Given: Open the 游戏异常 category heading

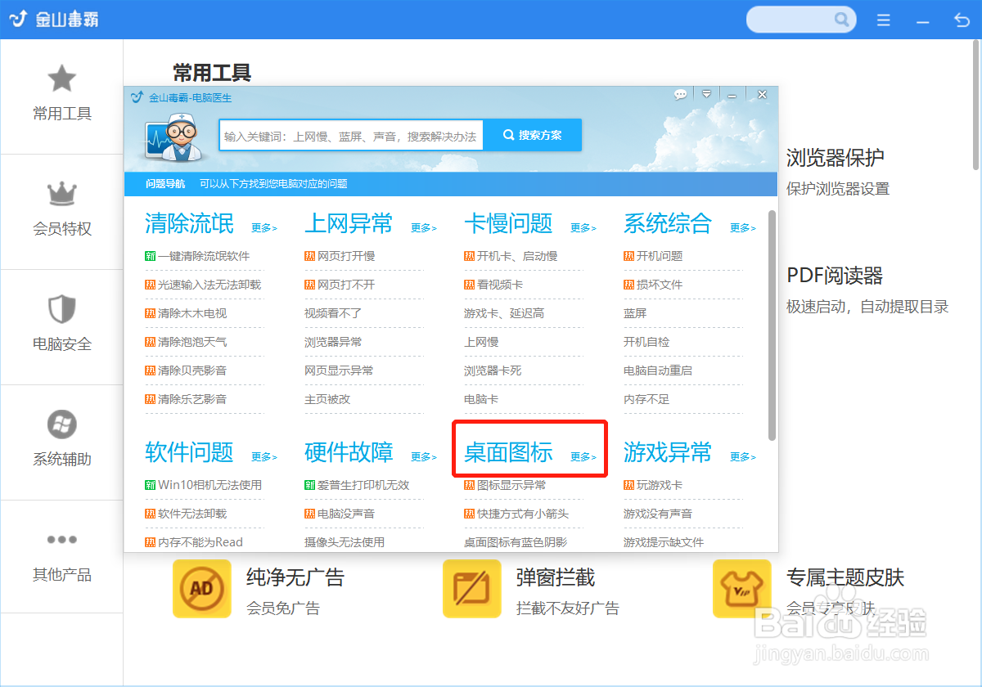Looking at the screenshot, I should coord(668,452).
